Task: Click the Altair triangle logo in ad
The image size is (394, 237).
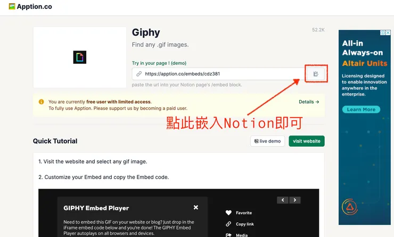Action: coord(350,207)
